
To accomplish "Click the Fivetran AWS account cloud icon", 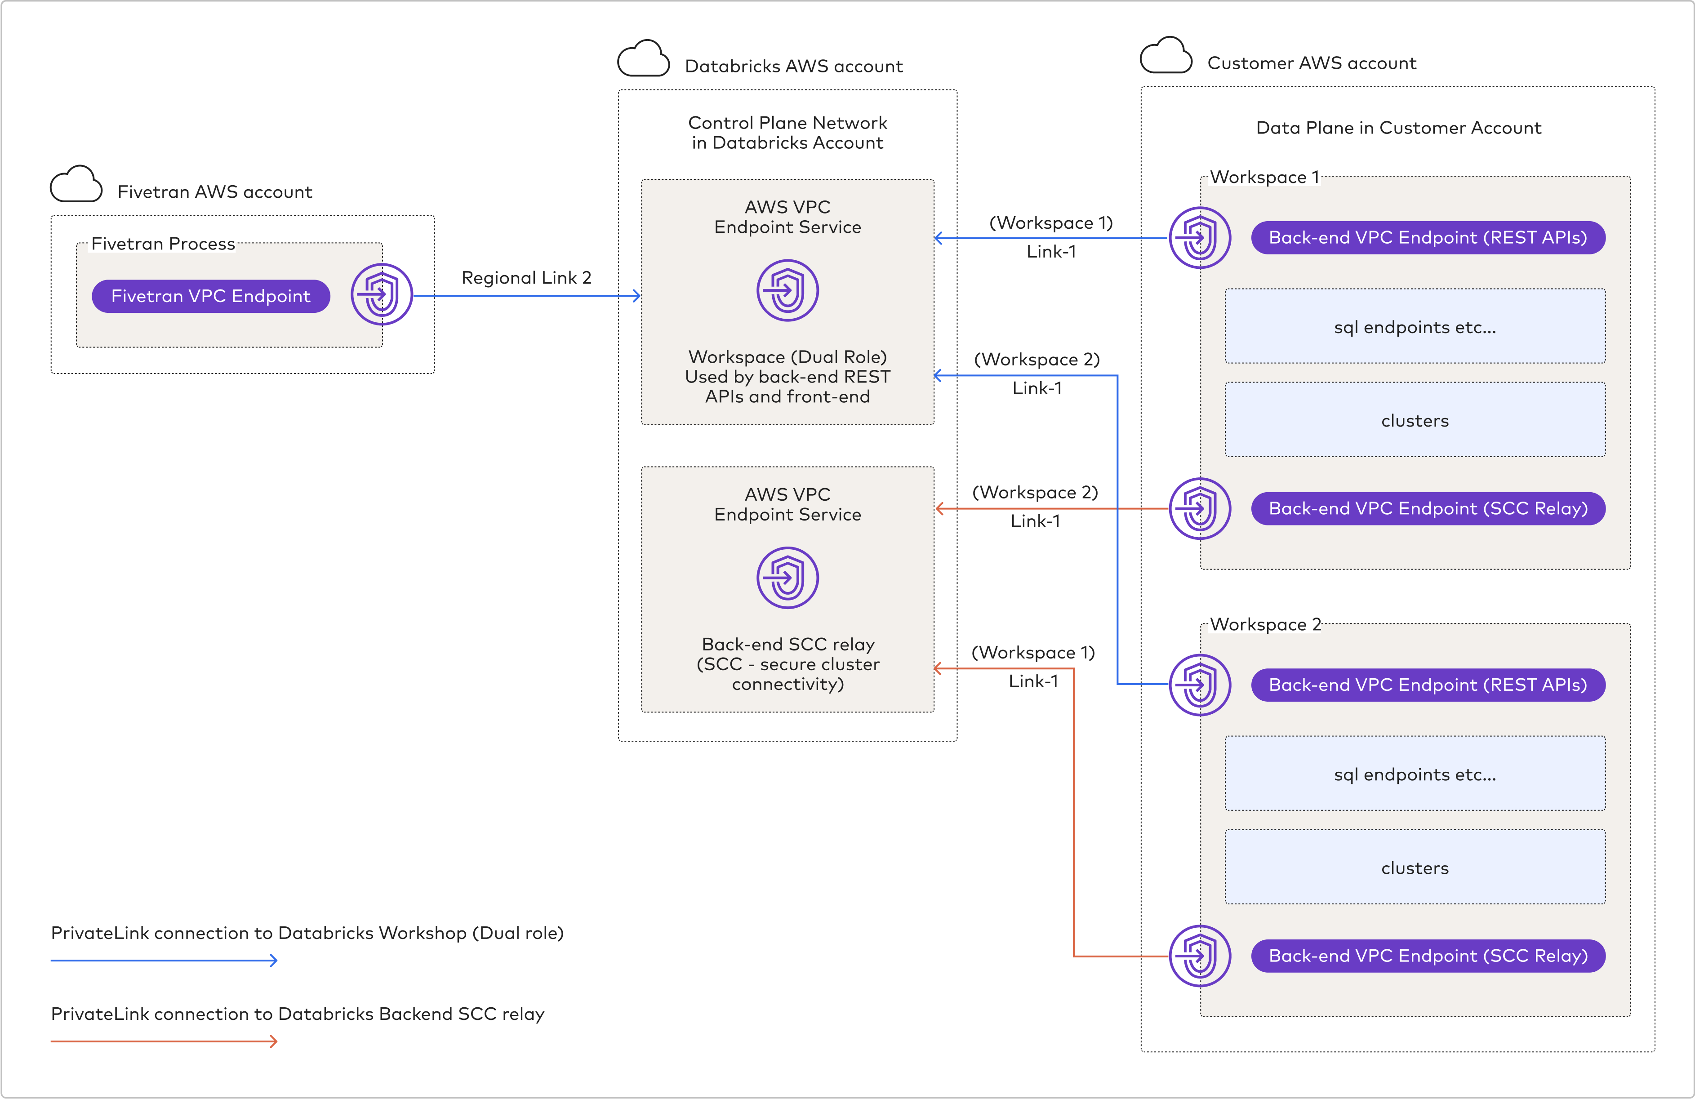I will [x=76, y=184].
